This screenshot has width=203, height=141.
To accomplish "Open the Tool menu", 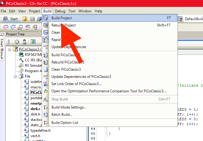I will pyautogui.click(x=72, y=11).
